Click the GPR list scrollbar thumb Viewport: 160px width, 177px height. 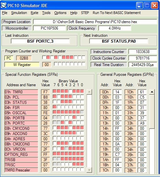(x=152, y=112)
